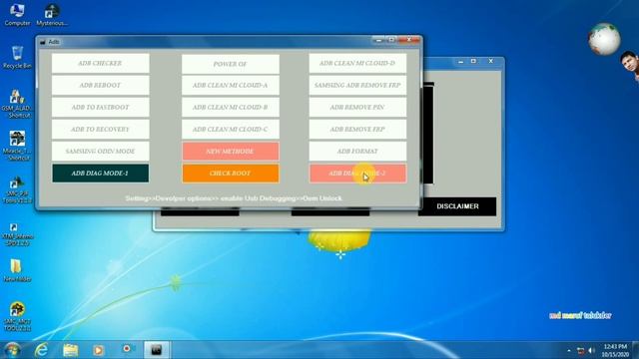Click the ADB CHECKER button
The height and width of the screenshot is (359, 639).
click(x=100, y=63)
